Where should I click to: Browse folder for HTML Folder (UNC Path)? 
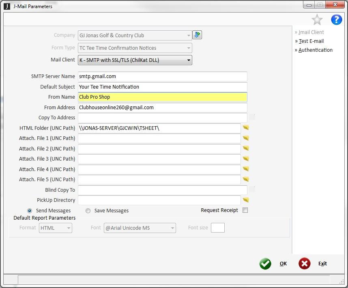246,128
